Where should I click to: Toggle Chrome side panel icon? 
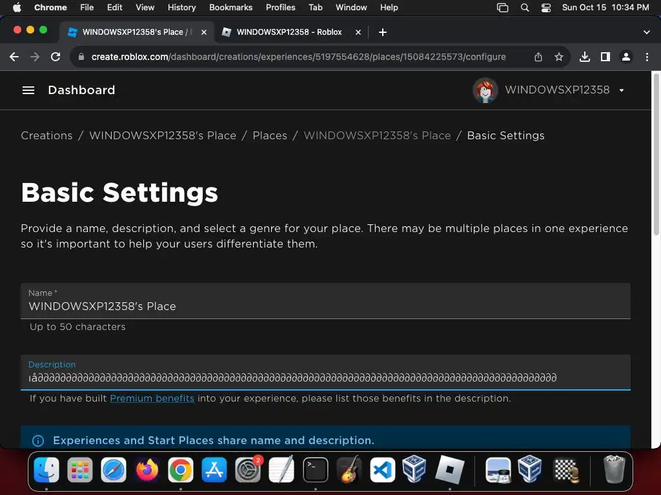[605, 57]
